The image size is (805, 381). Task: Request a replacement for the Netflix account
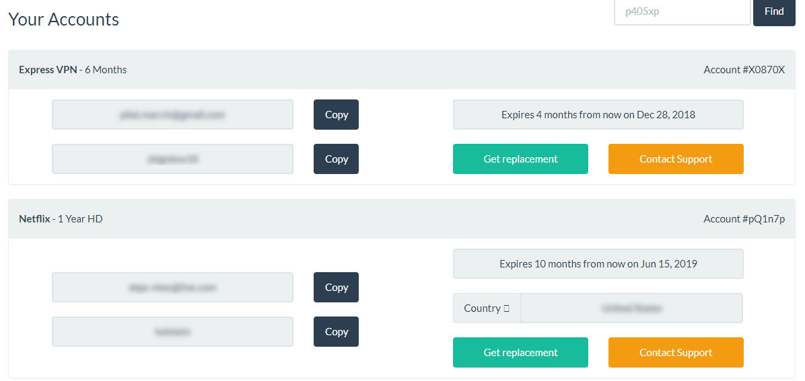tap(520, 353)
